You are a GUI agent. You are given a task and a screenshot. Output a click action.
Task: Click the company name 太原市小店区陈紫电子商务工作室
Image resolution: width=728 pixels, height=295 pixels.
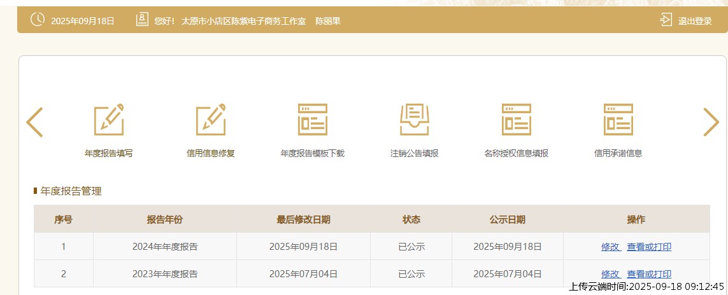pos(244,21)
